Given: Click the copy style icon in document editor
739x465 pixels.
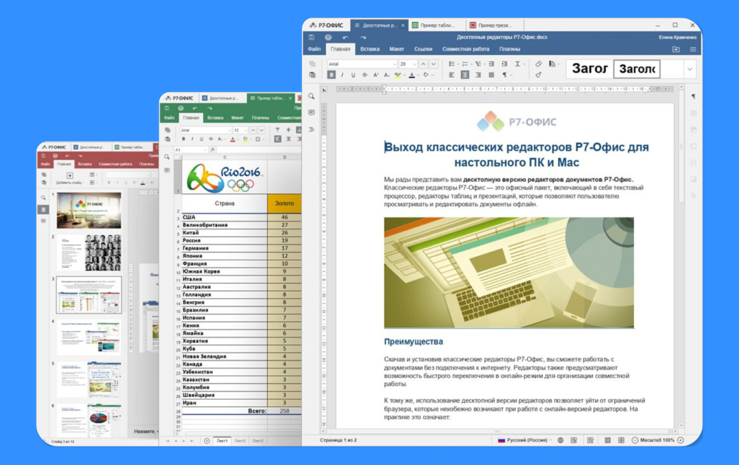Looking at the screenshot, I should pyautogui.click(x=538, y=75).
